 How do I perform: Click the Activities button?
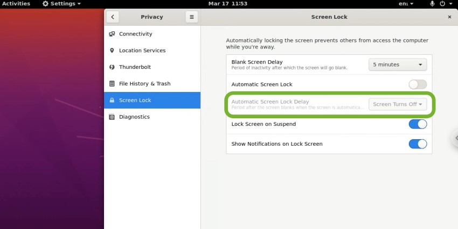(x=16, y=4)
